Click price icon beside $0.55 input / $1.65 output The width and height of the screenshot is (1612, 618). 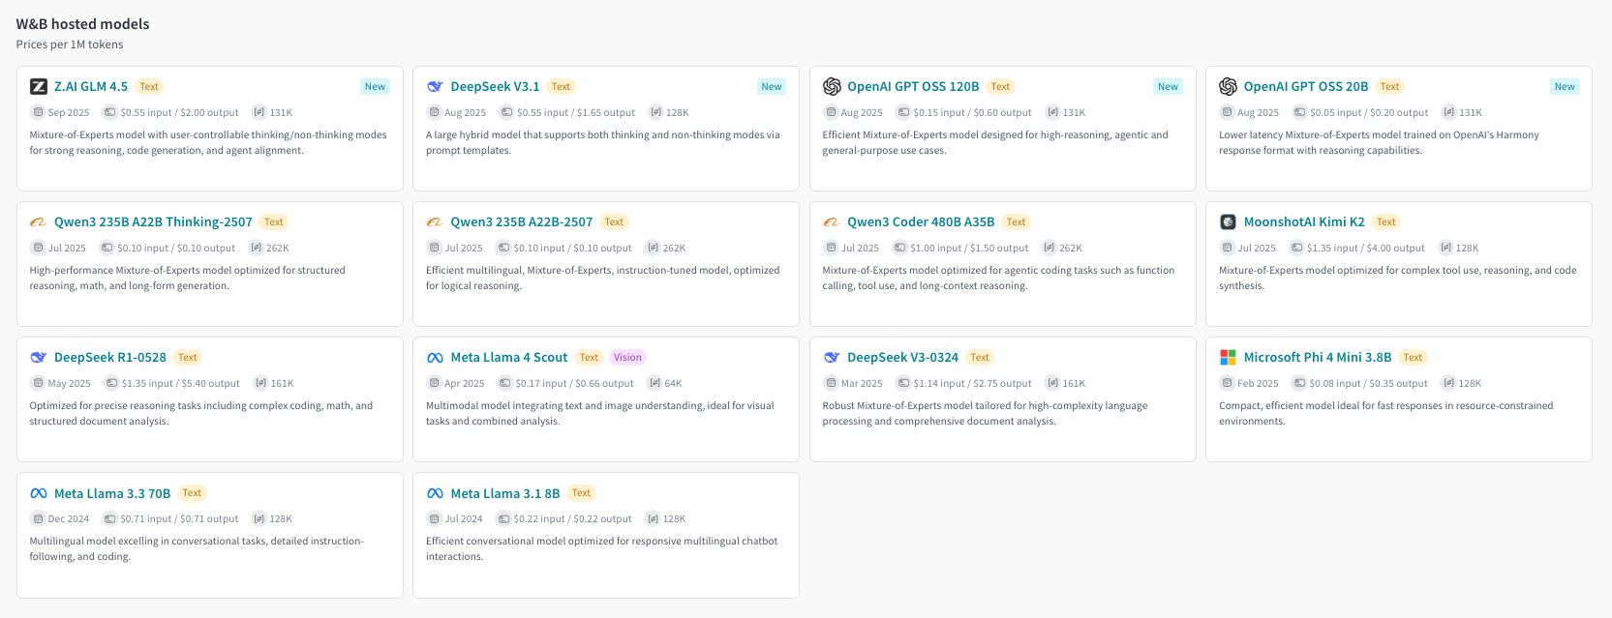pyautogui.click(x=506, y=112)
